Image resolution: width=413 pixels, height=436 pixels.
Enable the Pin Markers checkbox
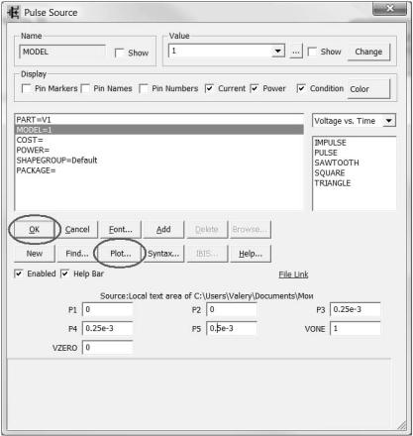pyautogui.click(x=26, y=88)
